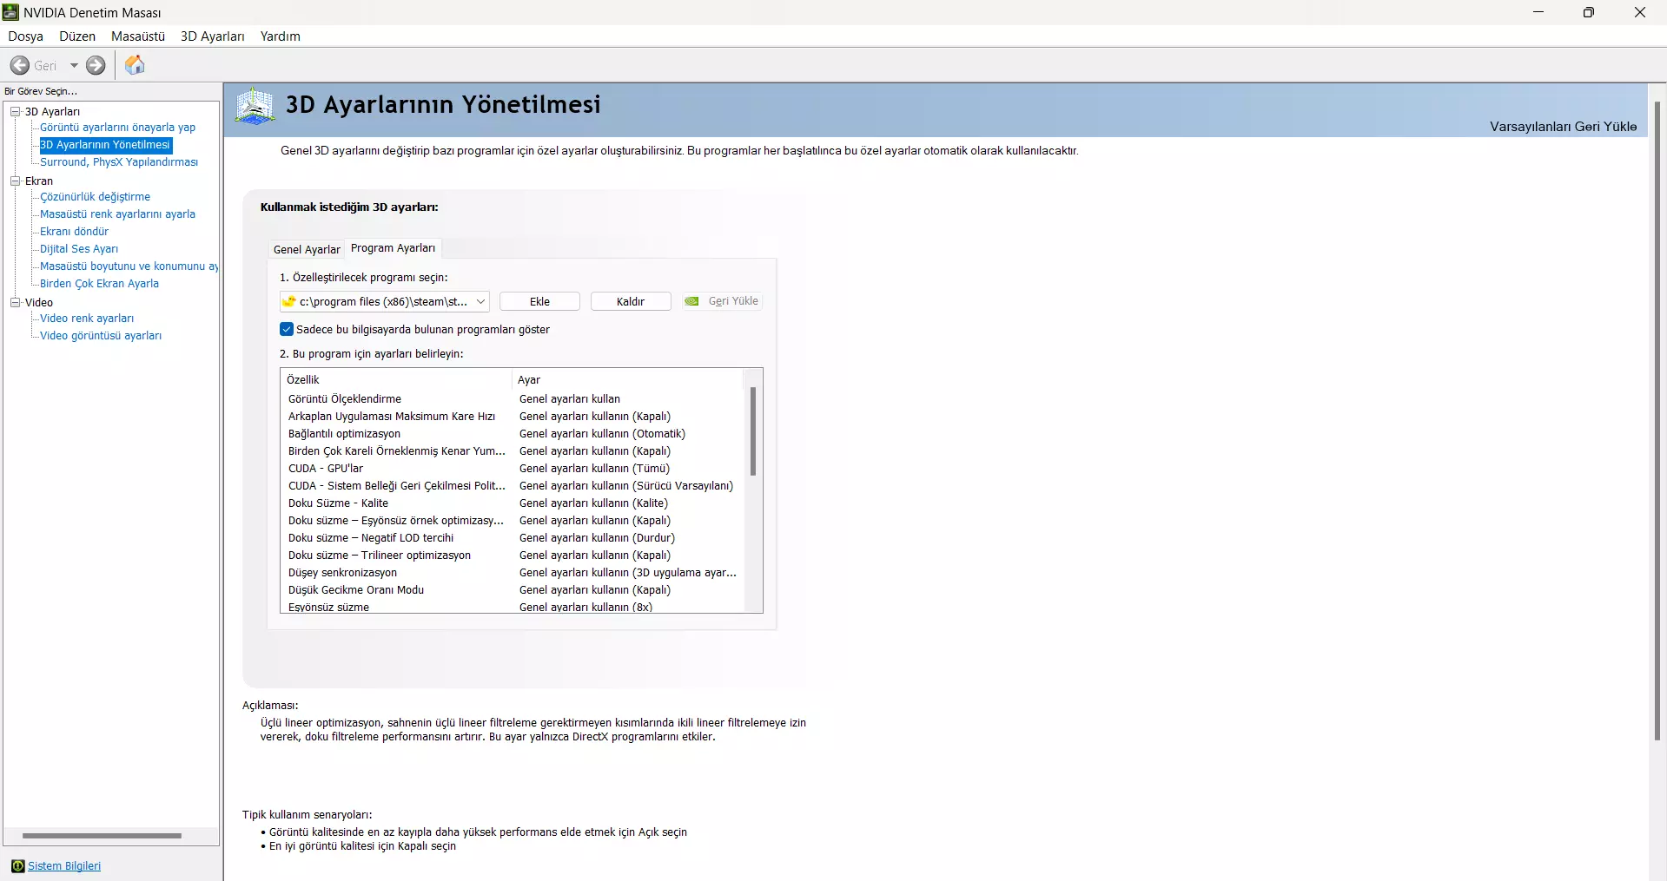Click the Back arrow icon in toolbar
Viewport: 1667px width, 881px height.
(20, 65)
